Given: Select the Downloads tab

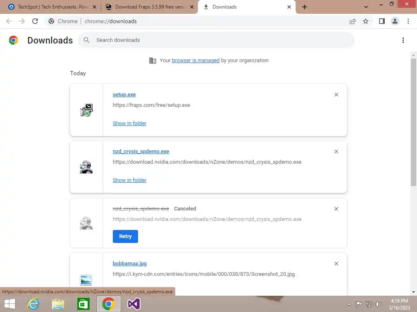Looking at the screenshot, I should click(247, 7).
